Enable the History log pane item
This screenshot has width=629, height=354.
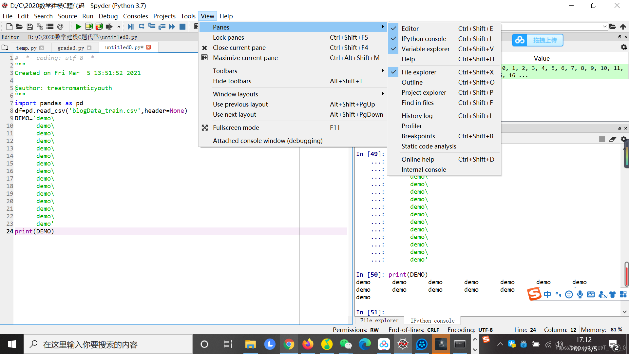tap(444, 116)
